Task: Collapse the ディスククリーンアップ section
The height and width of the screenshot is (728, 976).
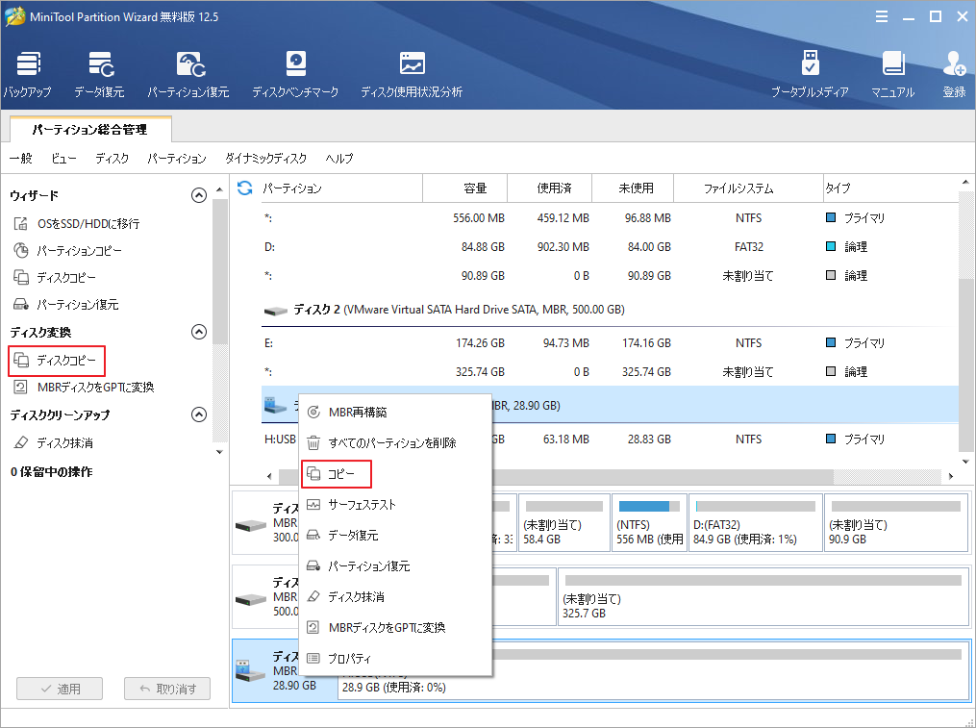Action: tap(198, 414)
